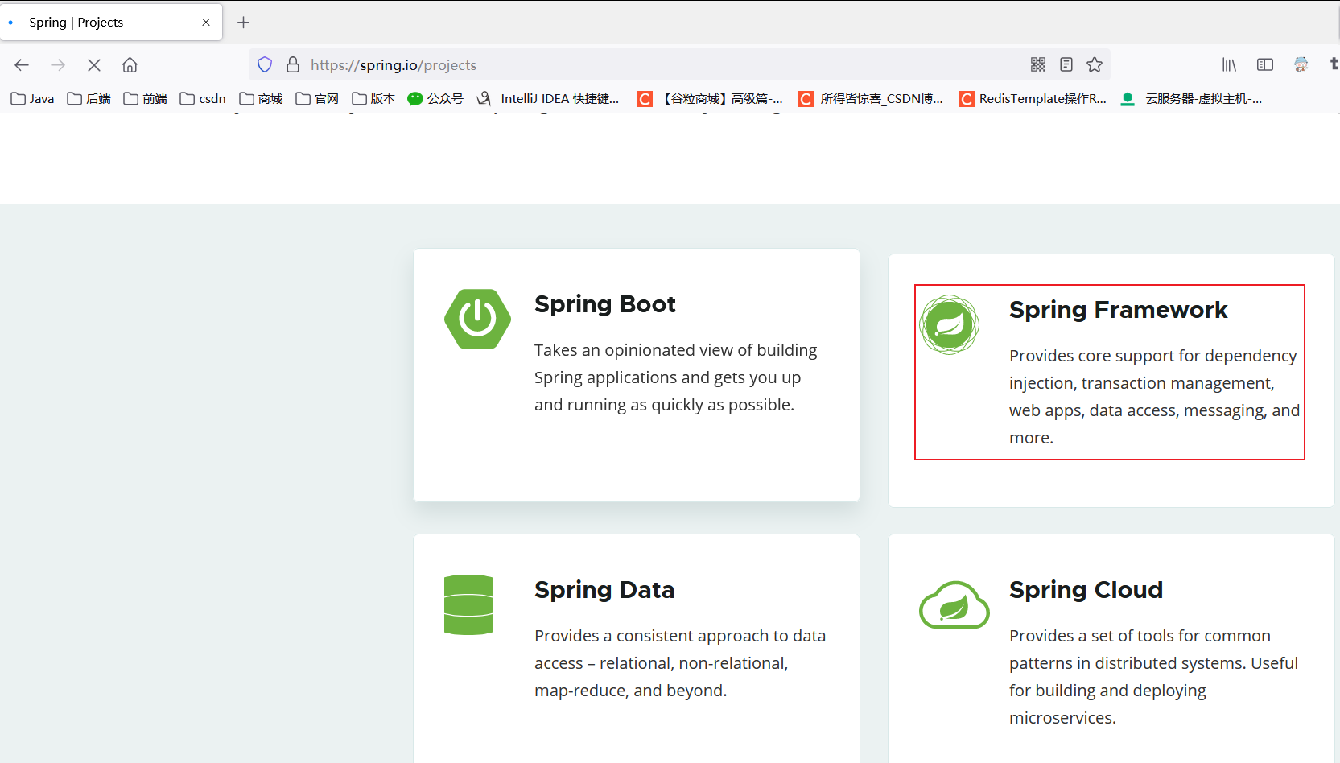This screenshot has height=763, width=1340.
Task: Click the browser forward arrow
Action: (x=58, y=65)
